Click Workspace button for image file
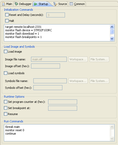This screenshot has height=145, width=118. (78, 59)
